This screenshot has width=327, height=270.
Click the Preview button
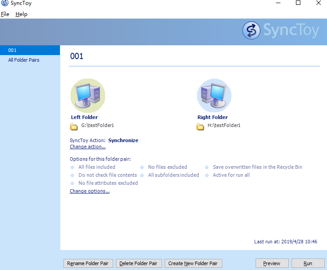click(272, 263)
